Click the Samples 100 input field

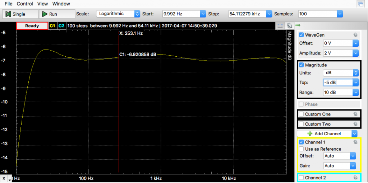[318, 14]
